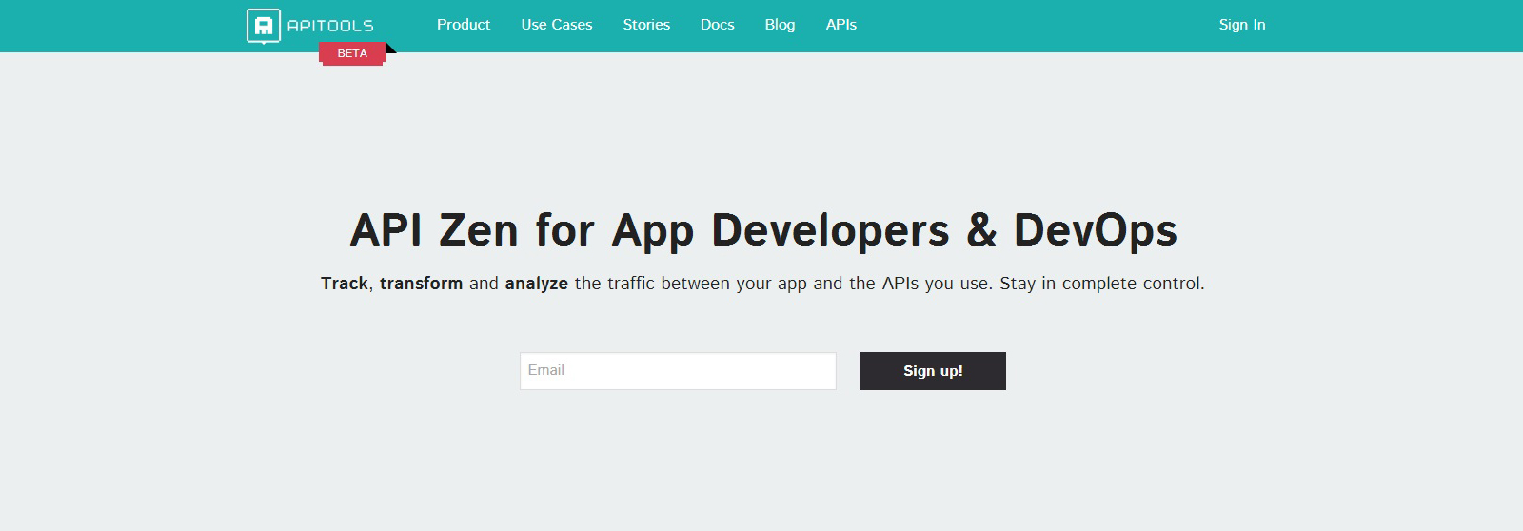The width and height of the screenshot is (1523, 531).
Task: Visit the Blog from navigation
Action: coord(780,25)
